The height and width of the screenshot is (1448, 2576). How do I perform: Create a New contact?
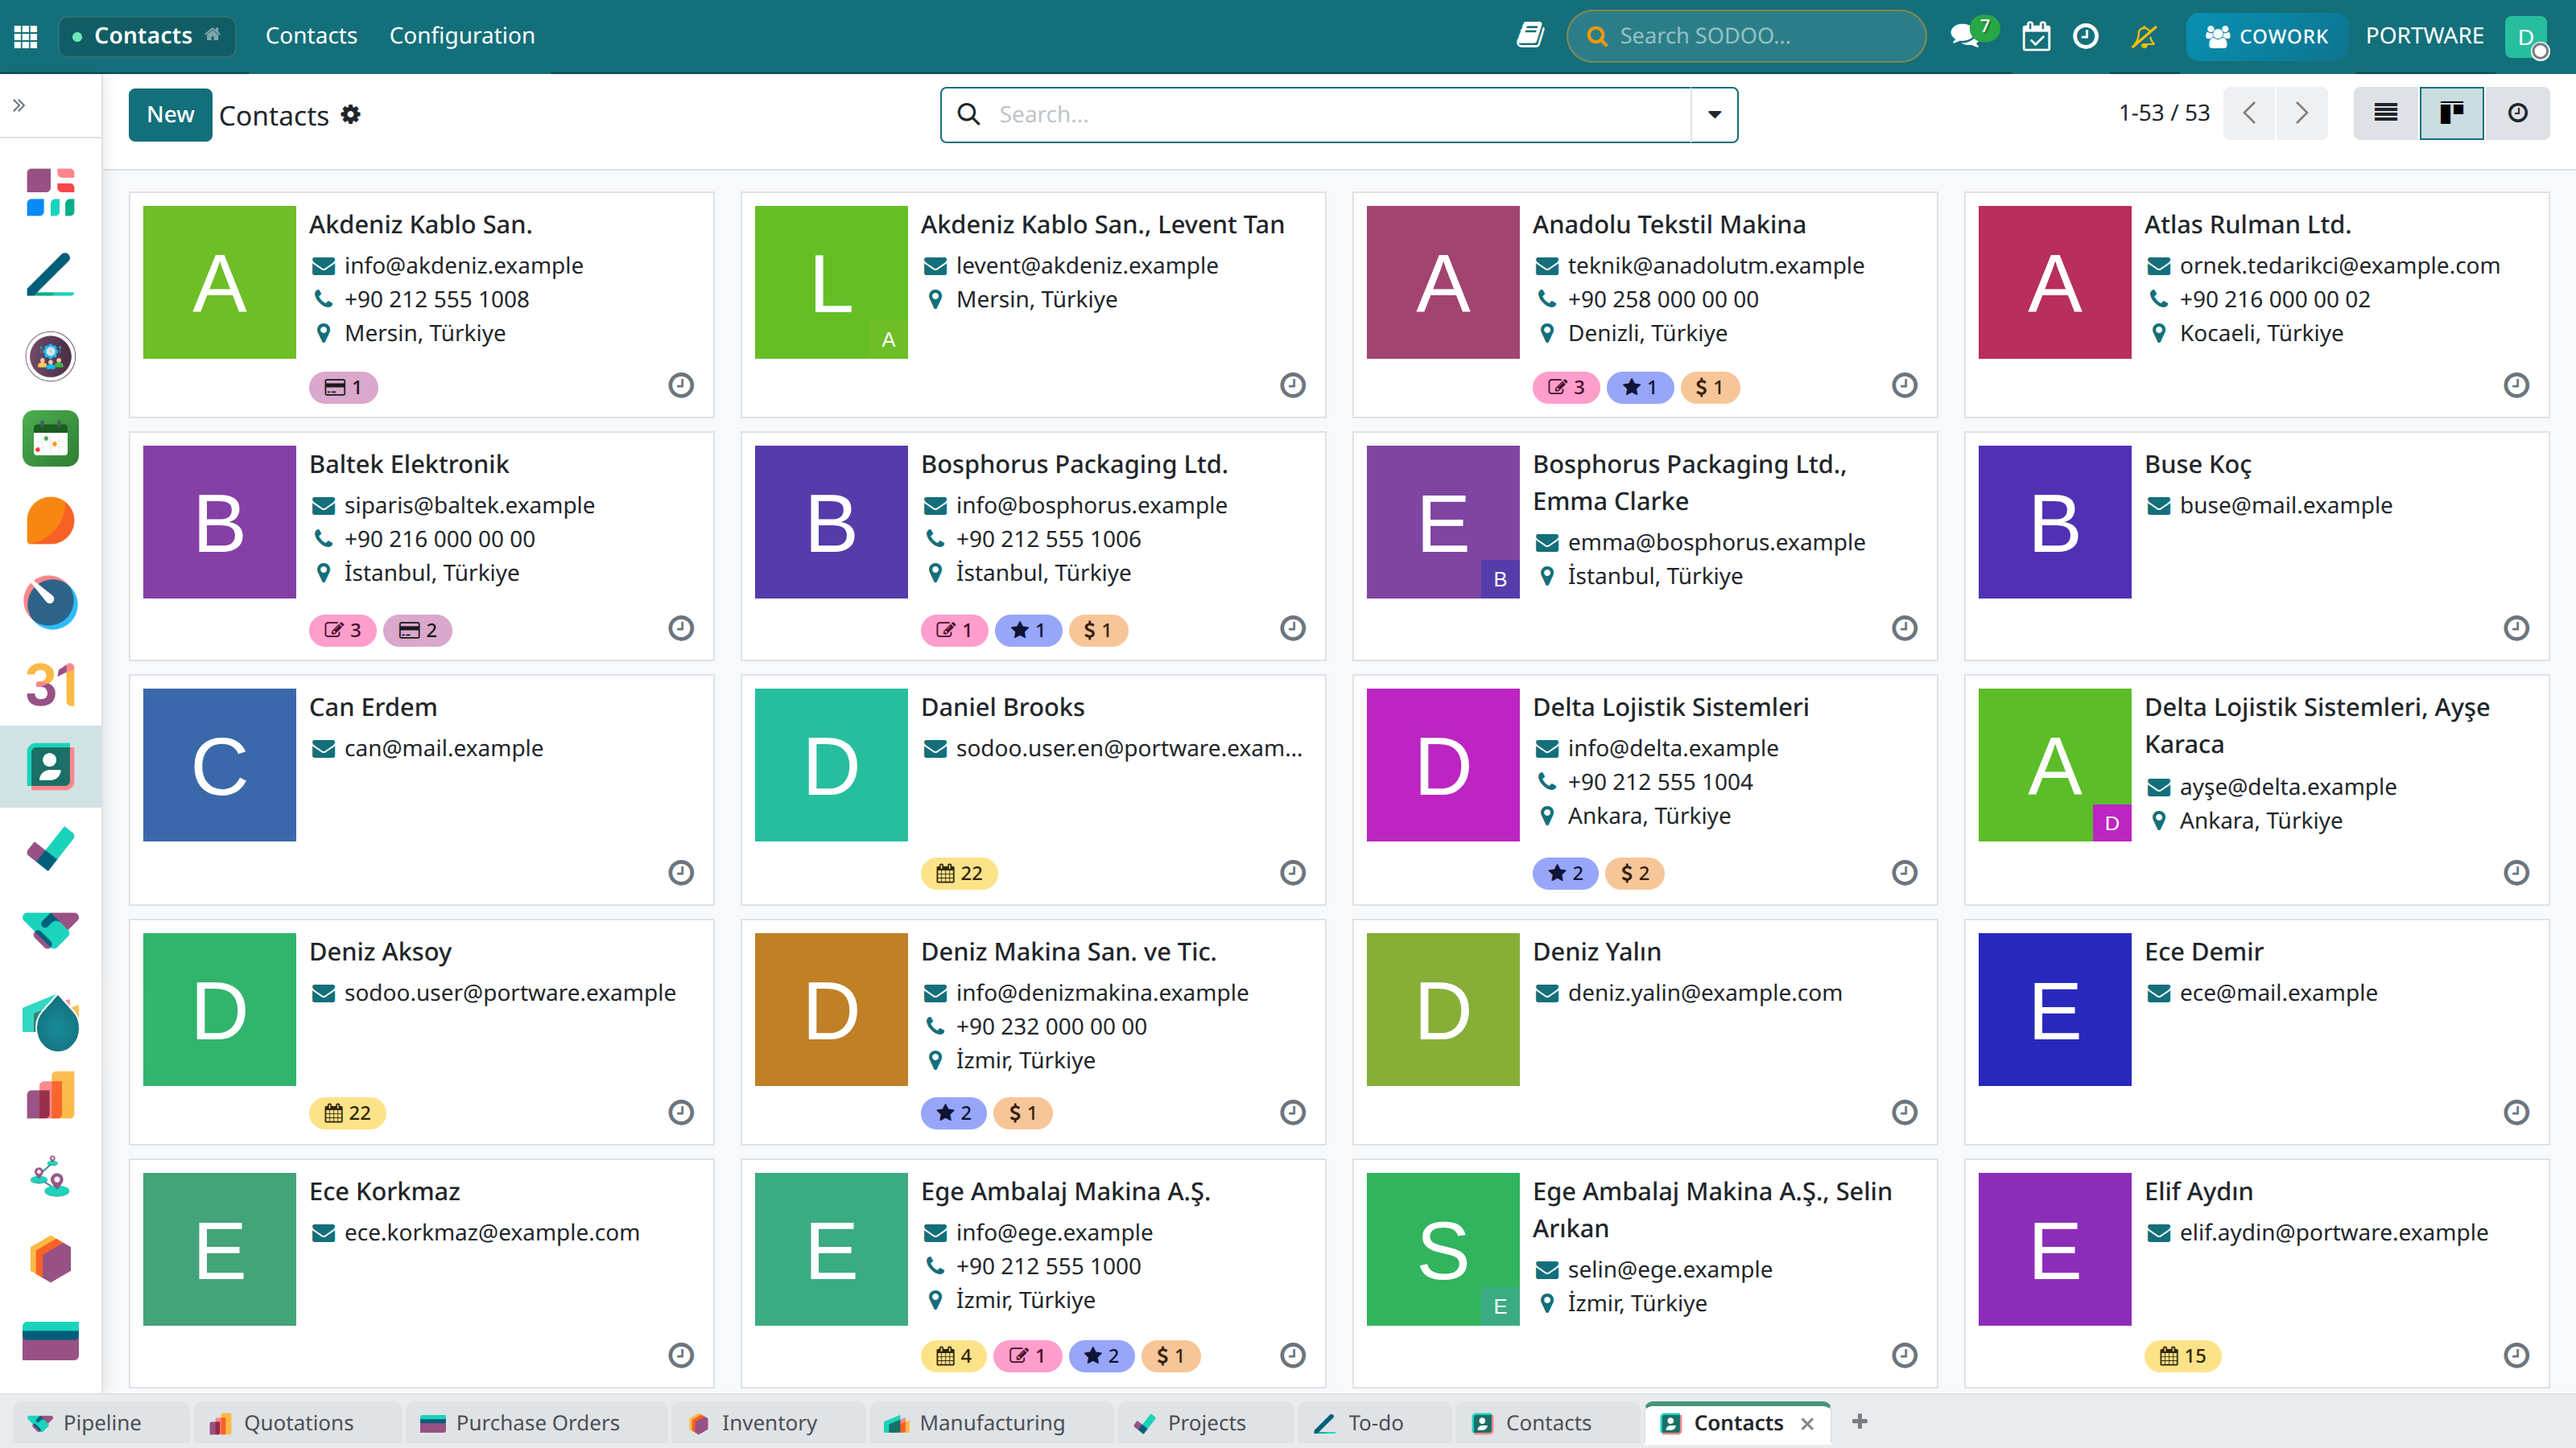(x=170, y=115)
